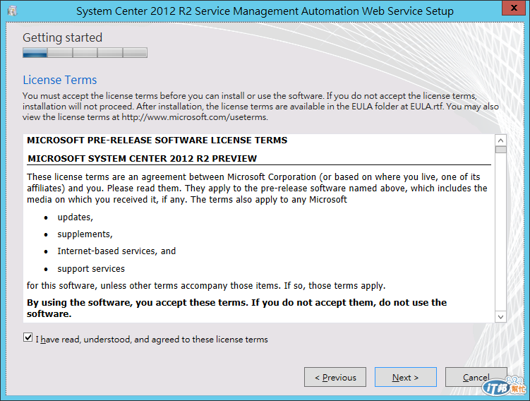
Task: Click the 'updates,' bullet item
Action: (75, 217)
